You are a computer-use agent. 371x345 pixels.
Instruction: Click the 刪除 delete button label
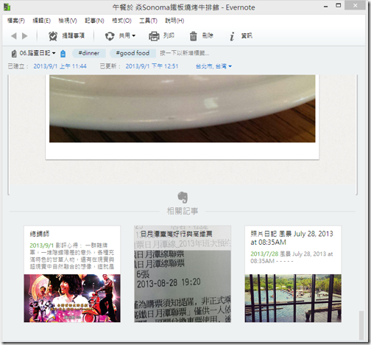coord(208,36)
